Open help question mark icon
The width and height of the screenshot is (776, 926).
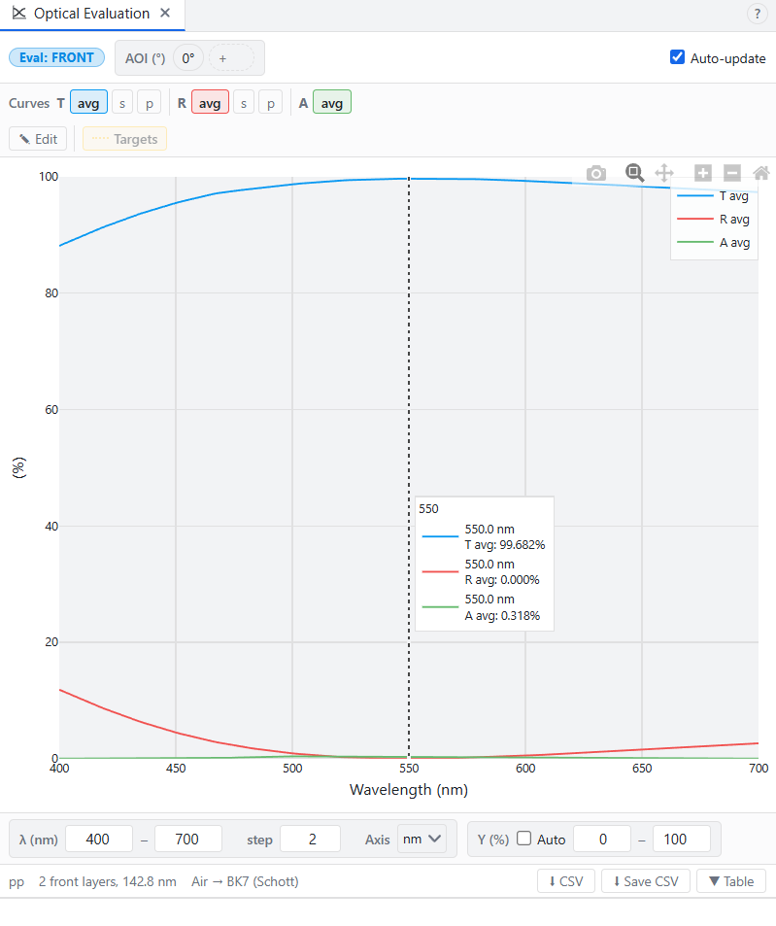coord(758,14)
